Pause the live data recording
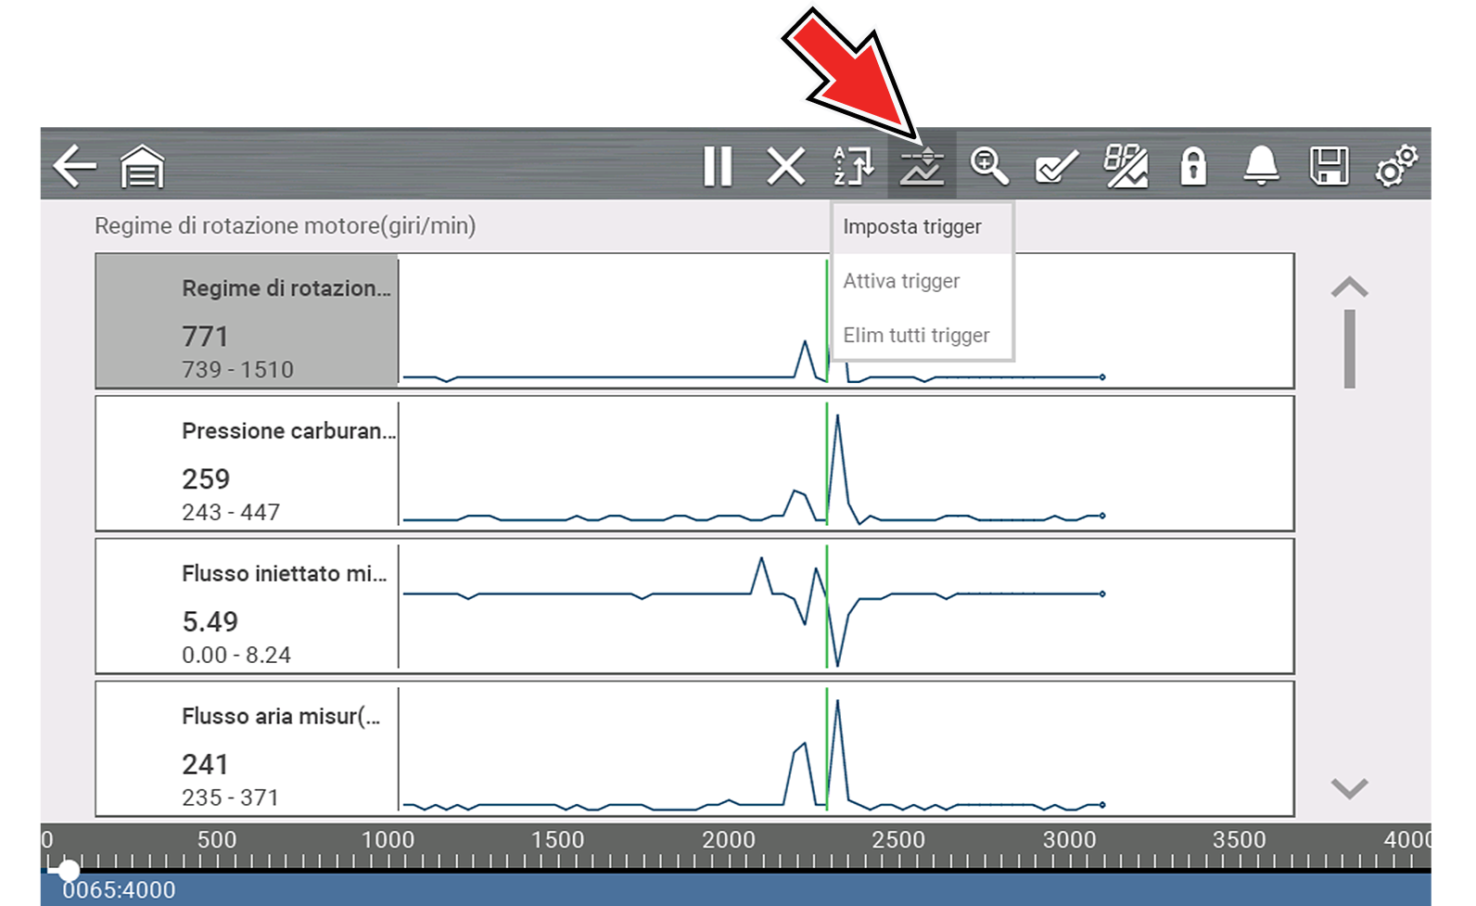 point(718,167)
